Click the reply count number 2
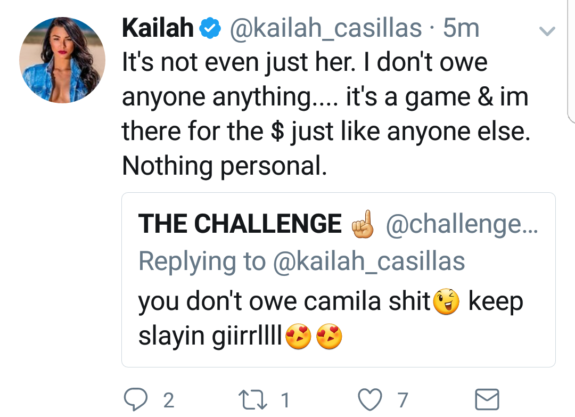 [x=168, y=400]
